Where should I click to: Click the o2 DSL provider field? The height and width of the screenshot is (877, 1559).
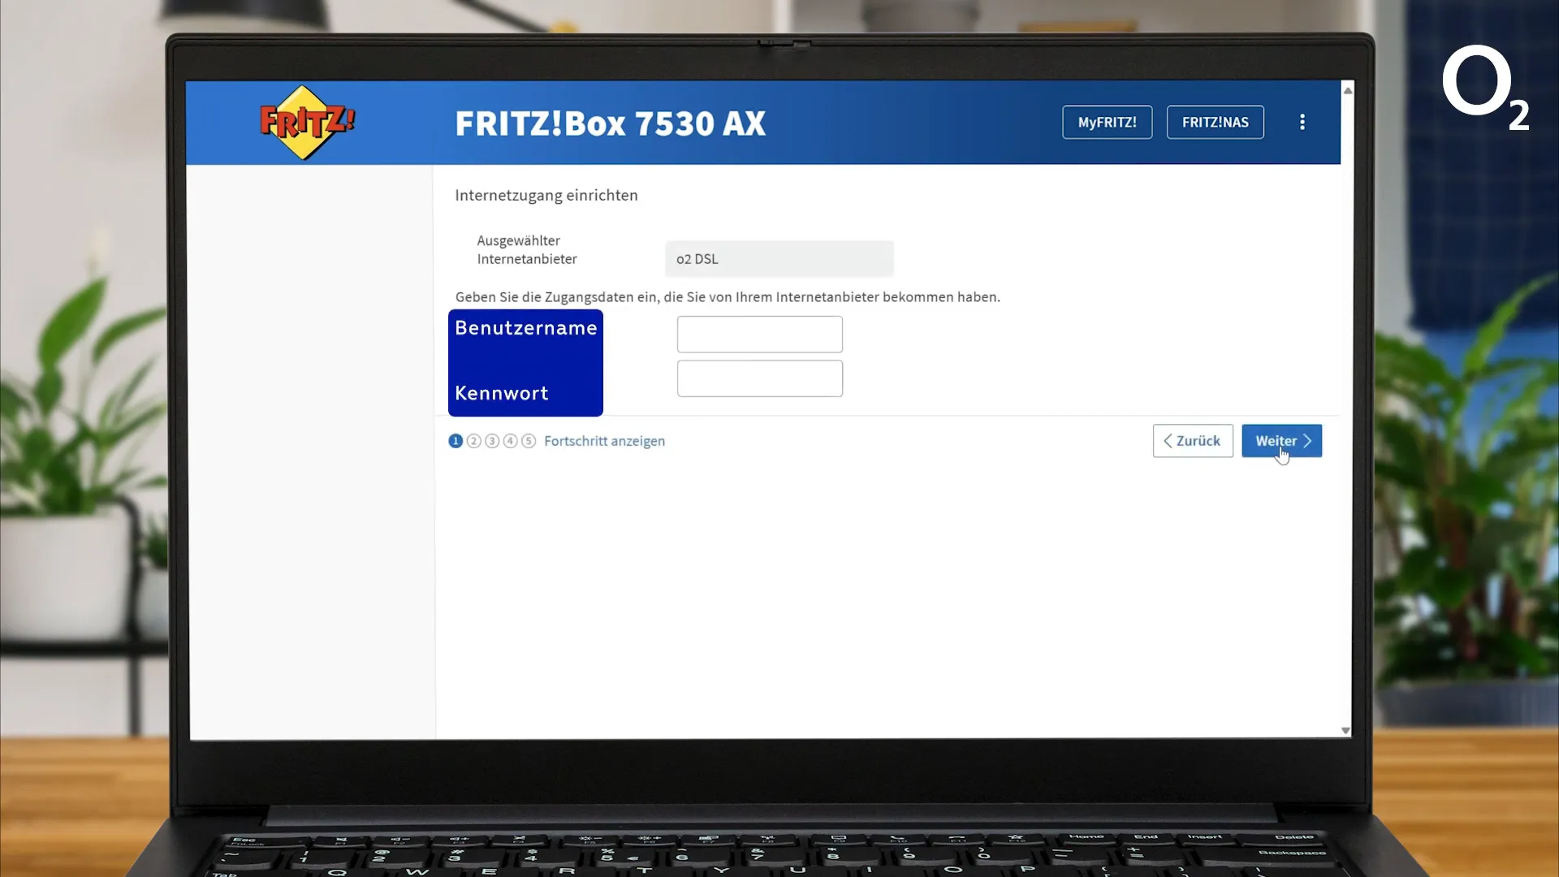tap(779, 259)
